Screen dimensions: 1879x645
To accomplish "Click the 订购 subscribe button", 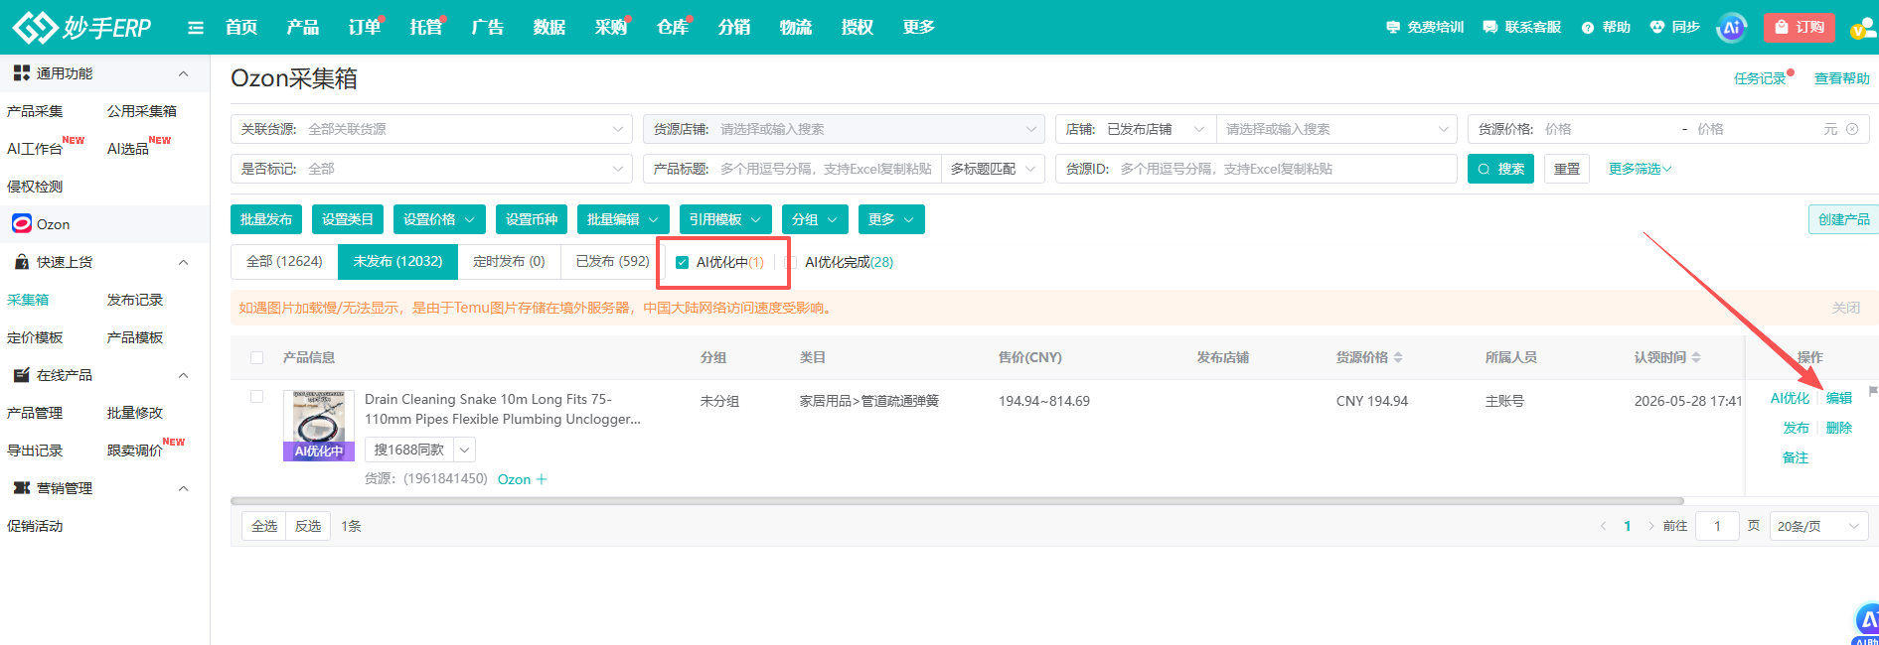I will (x=1800, y=27).
